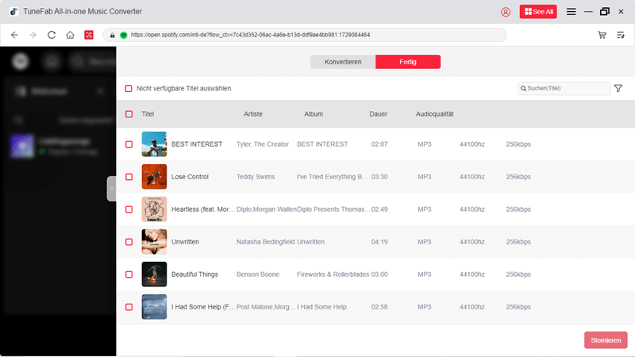
Task: Go to home with the house icon
Action: pyautogui.click(x=71, y=35)
